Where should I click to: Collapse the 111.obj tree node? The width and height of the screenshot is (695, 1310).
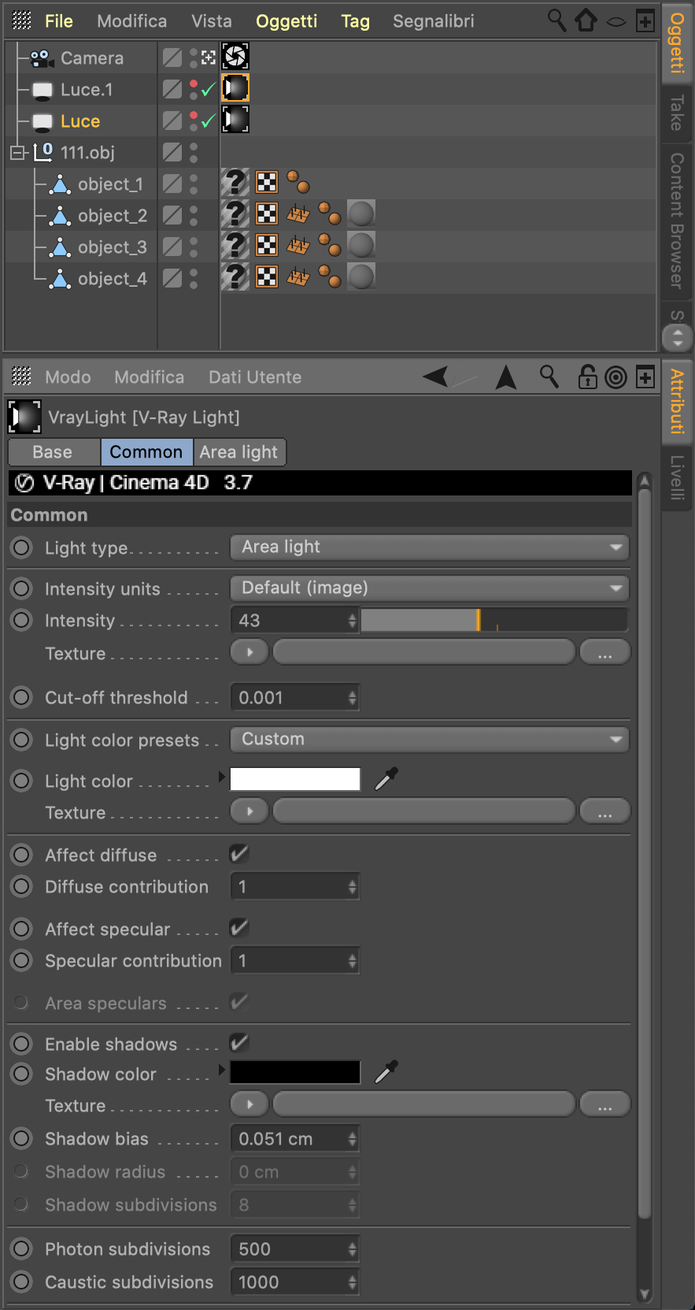pos(17,152)
